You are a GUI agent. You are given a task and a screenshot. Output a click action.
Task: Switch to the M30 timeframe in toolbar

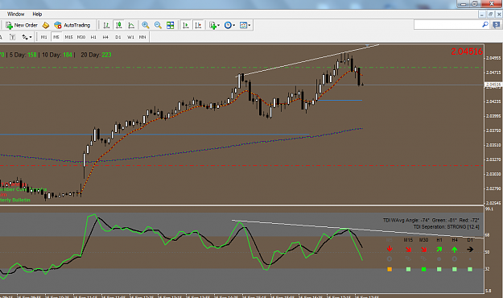81,37
